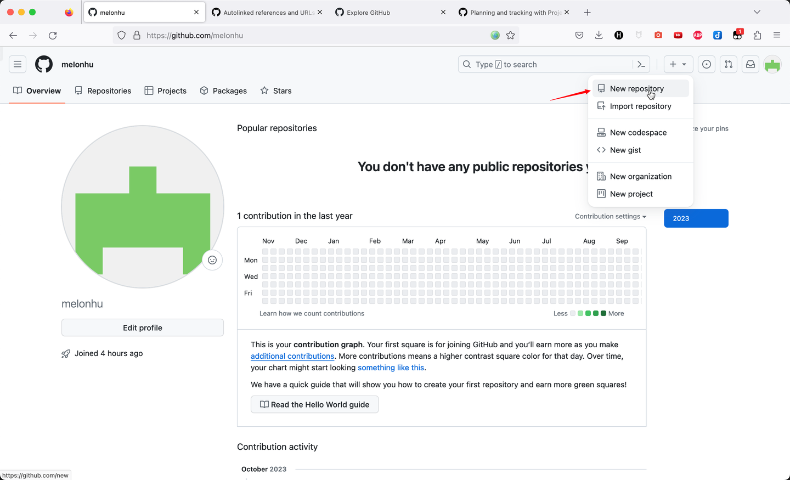Click the blue J extension icon
Image resolution: width=790 pixels, height=480 pixels.
pyautogui.click(x=718, y=35)
